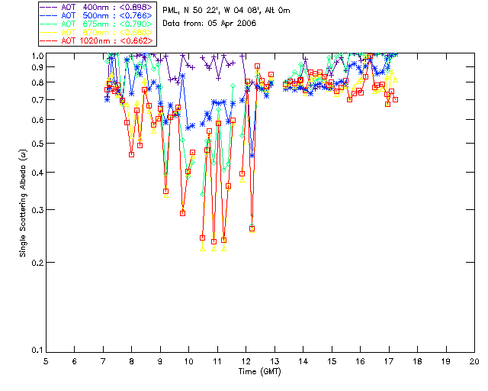
Task: Click the 17 label on time axis
Action: tap(389, 361)
